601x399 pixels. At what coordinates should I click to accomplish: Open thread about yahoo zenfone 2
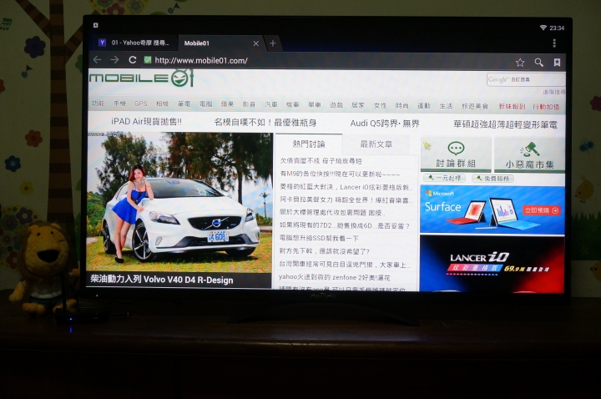pos(334,277)
